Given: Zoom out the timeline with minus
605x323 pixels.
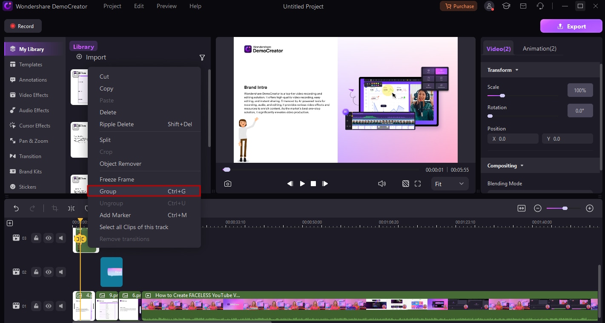Looking at the screenshot, I should (x=538, y=208).
